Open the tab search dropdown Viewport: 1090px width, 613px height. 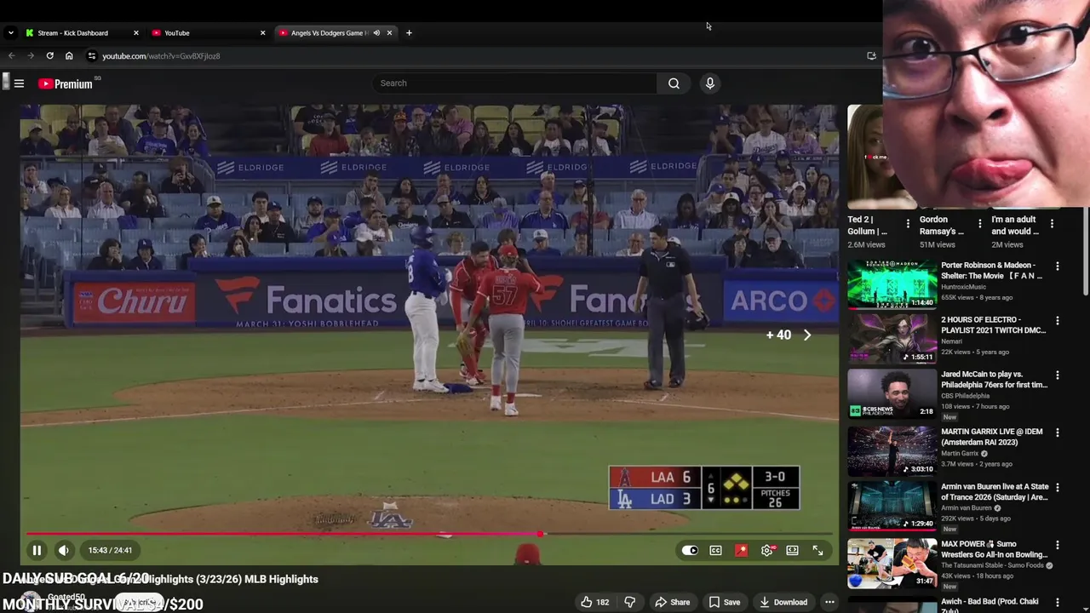click(10, 33)
